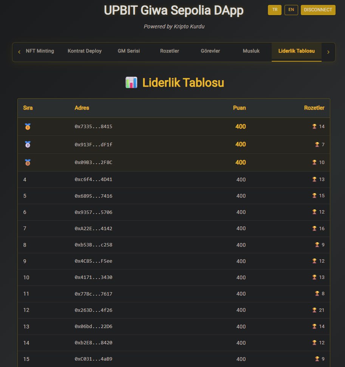The width and height of the screenshot is (345, 367).
Task: Select address 0xC031...4aB9
Action: (x=93, y=359)
